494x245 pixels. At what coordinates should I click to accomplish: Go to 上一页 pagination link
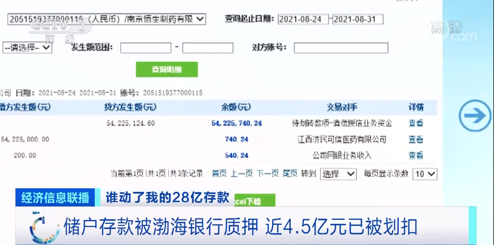(241, 174)
